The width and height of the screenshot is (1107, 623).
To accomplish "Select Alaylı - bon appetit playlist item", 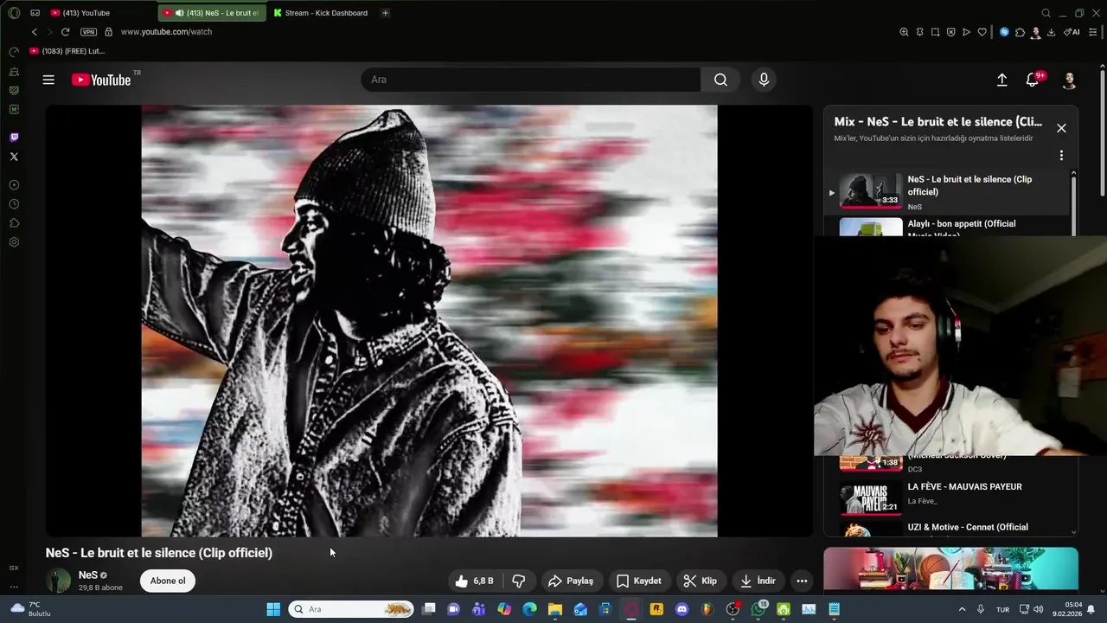I will [x=947, y=226].
